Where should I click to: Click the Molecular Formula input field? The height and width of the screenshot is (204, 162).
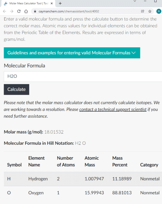[83, 77]
